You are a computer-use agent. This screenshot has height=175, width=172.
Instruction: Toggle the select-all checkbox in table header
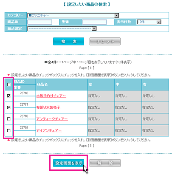pyautogui.click(x=9, y=85)
